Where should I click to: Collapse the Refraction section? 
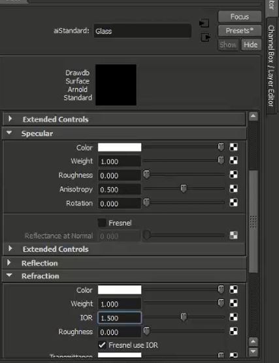tap(9, 275)
